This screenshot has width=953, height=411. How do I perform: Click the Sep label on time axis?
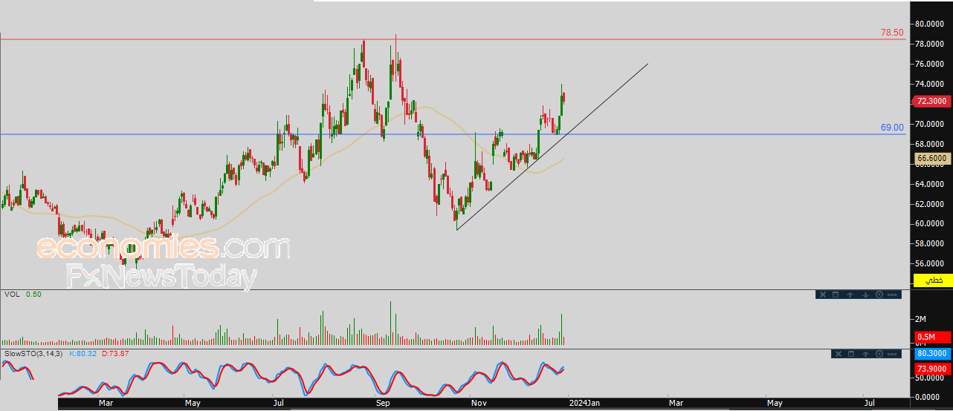click(x=384, y=403)
